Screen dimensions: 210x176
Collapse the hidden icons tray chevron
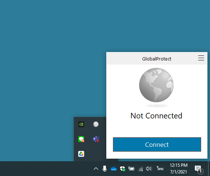(96, 169)
